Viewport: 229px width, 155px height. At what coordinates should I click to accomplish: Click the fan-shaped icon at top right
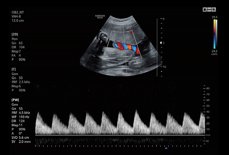[214, 10]
